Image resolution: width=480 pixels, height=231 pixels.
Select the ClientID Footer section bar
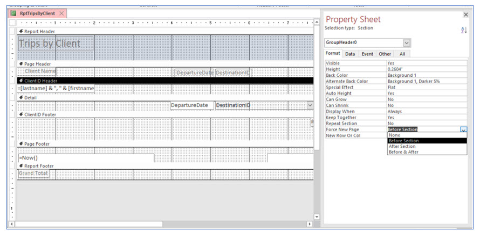click(166, 114)
